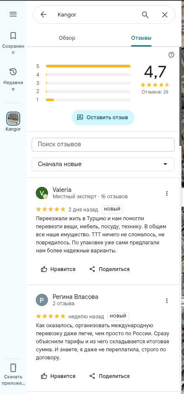184x394 pixels.
Task: Click the magnifier search icon
Action: pyautogui.click(x=145, y=15)
